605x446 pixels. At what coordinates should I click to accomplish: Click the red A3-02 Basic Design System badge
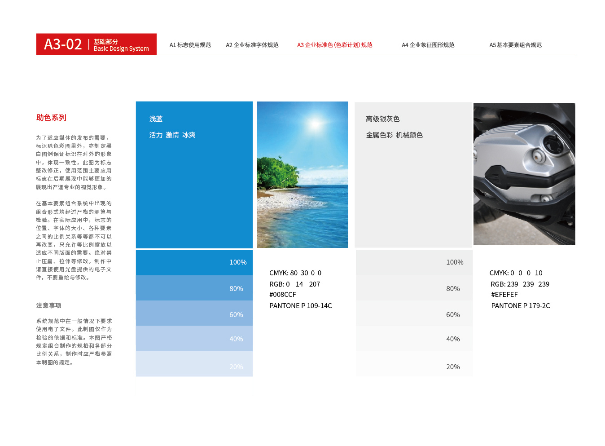coord(96,44)
